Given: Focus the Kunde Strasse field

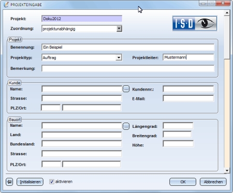Looking at the screenshot, I should click(82, 98).
